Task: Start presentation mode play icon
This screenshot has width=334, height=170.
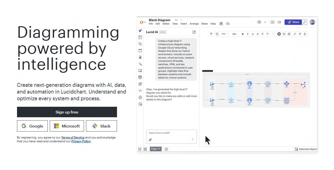Action: pos(272,22)
